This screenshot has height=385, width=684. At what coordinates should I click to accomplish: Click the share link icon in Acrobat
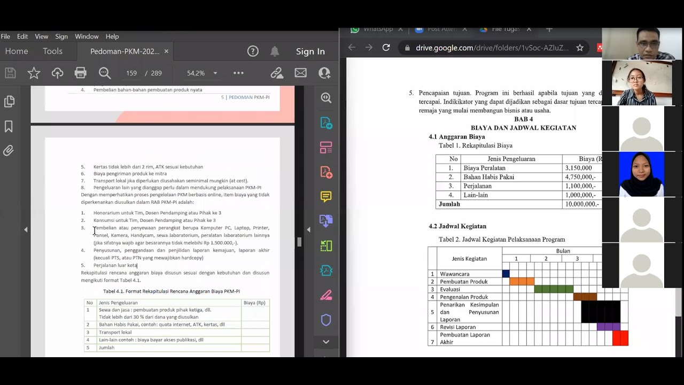click(276, 73)
